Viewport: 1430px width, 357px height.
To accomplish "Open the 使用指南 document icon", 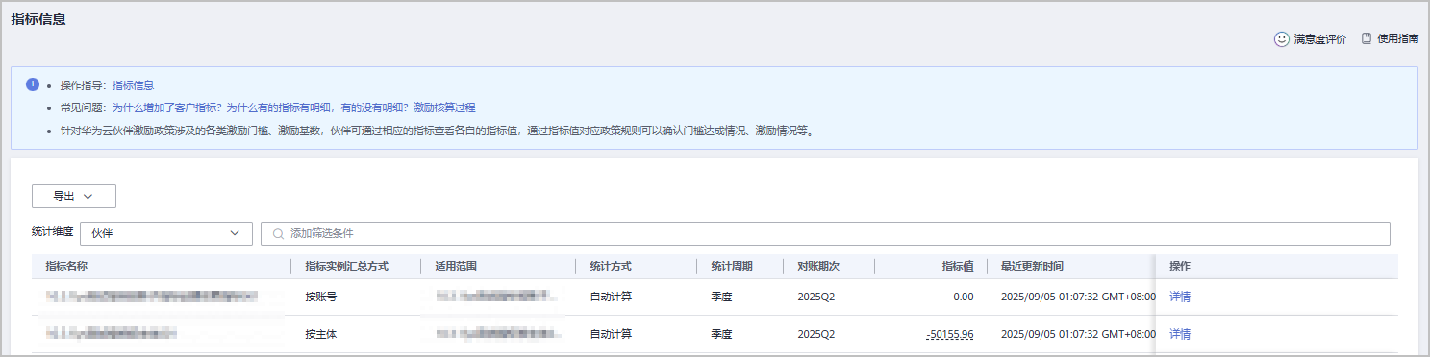I will coord(1366,39).
